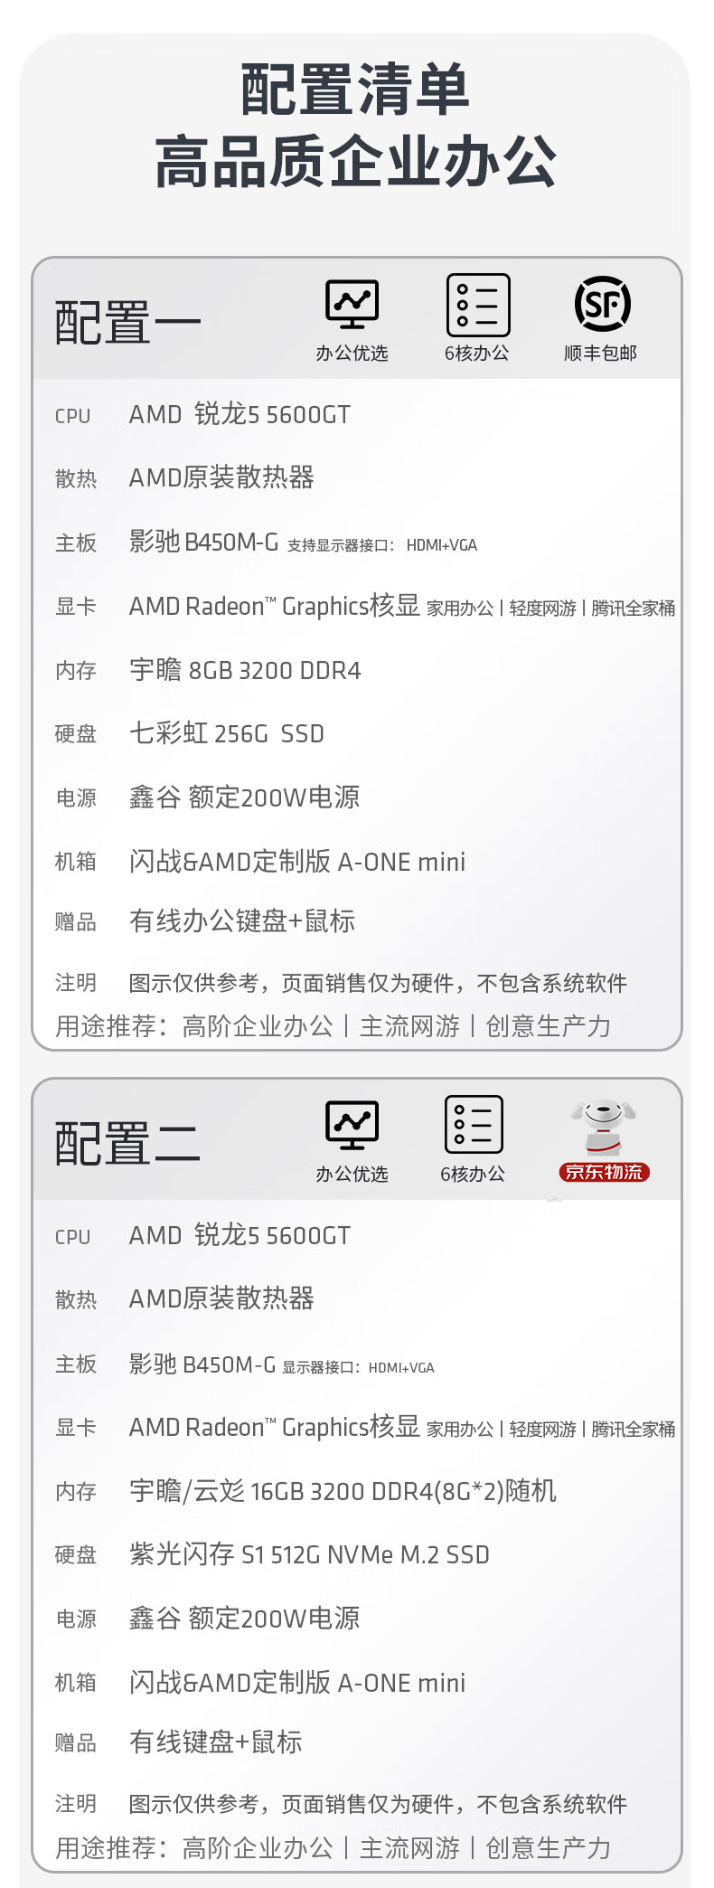714x1888 pixels.
Task: Click the SF 顺丰包邮 logo icon
Action: (603, 304)
